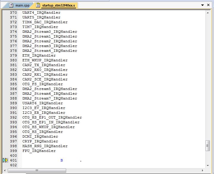Click the DMA2_Stream1_IRQHandler line
Viewport: 214px width, 174px height.
50,36
